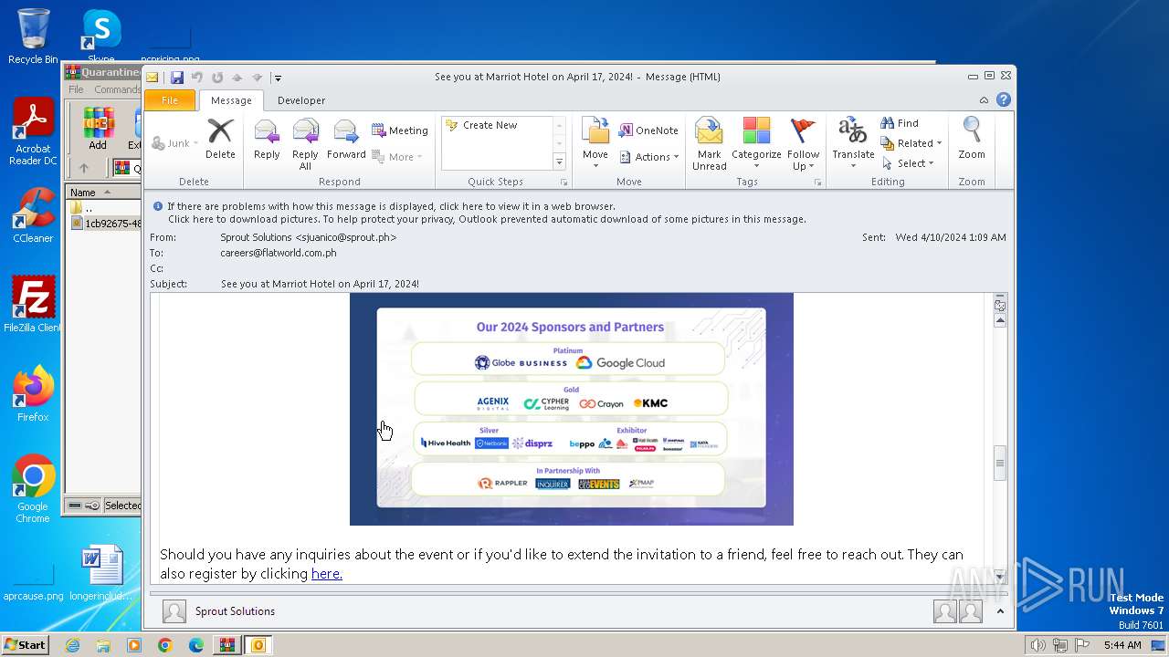
Task: Switch to the Developer tab
Action: [x=301, y=100]
